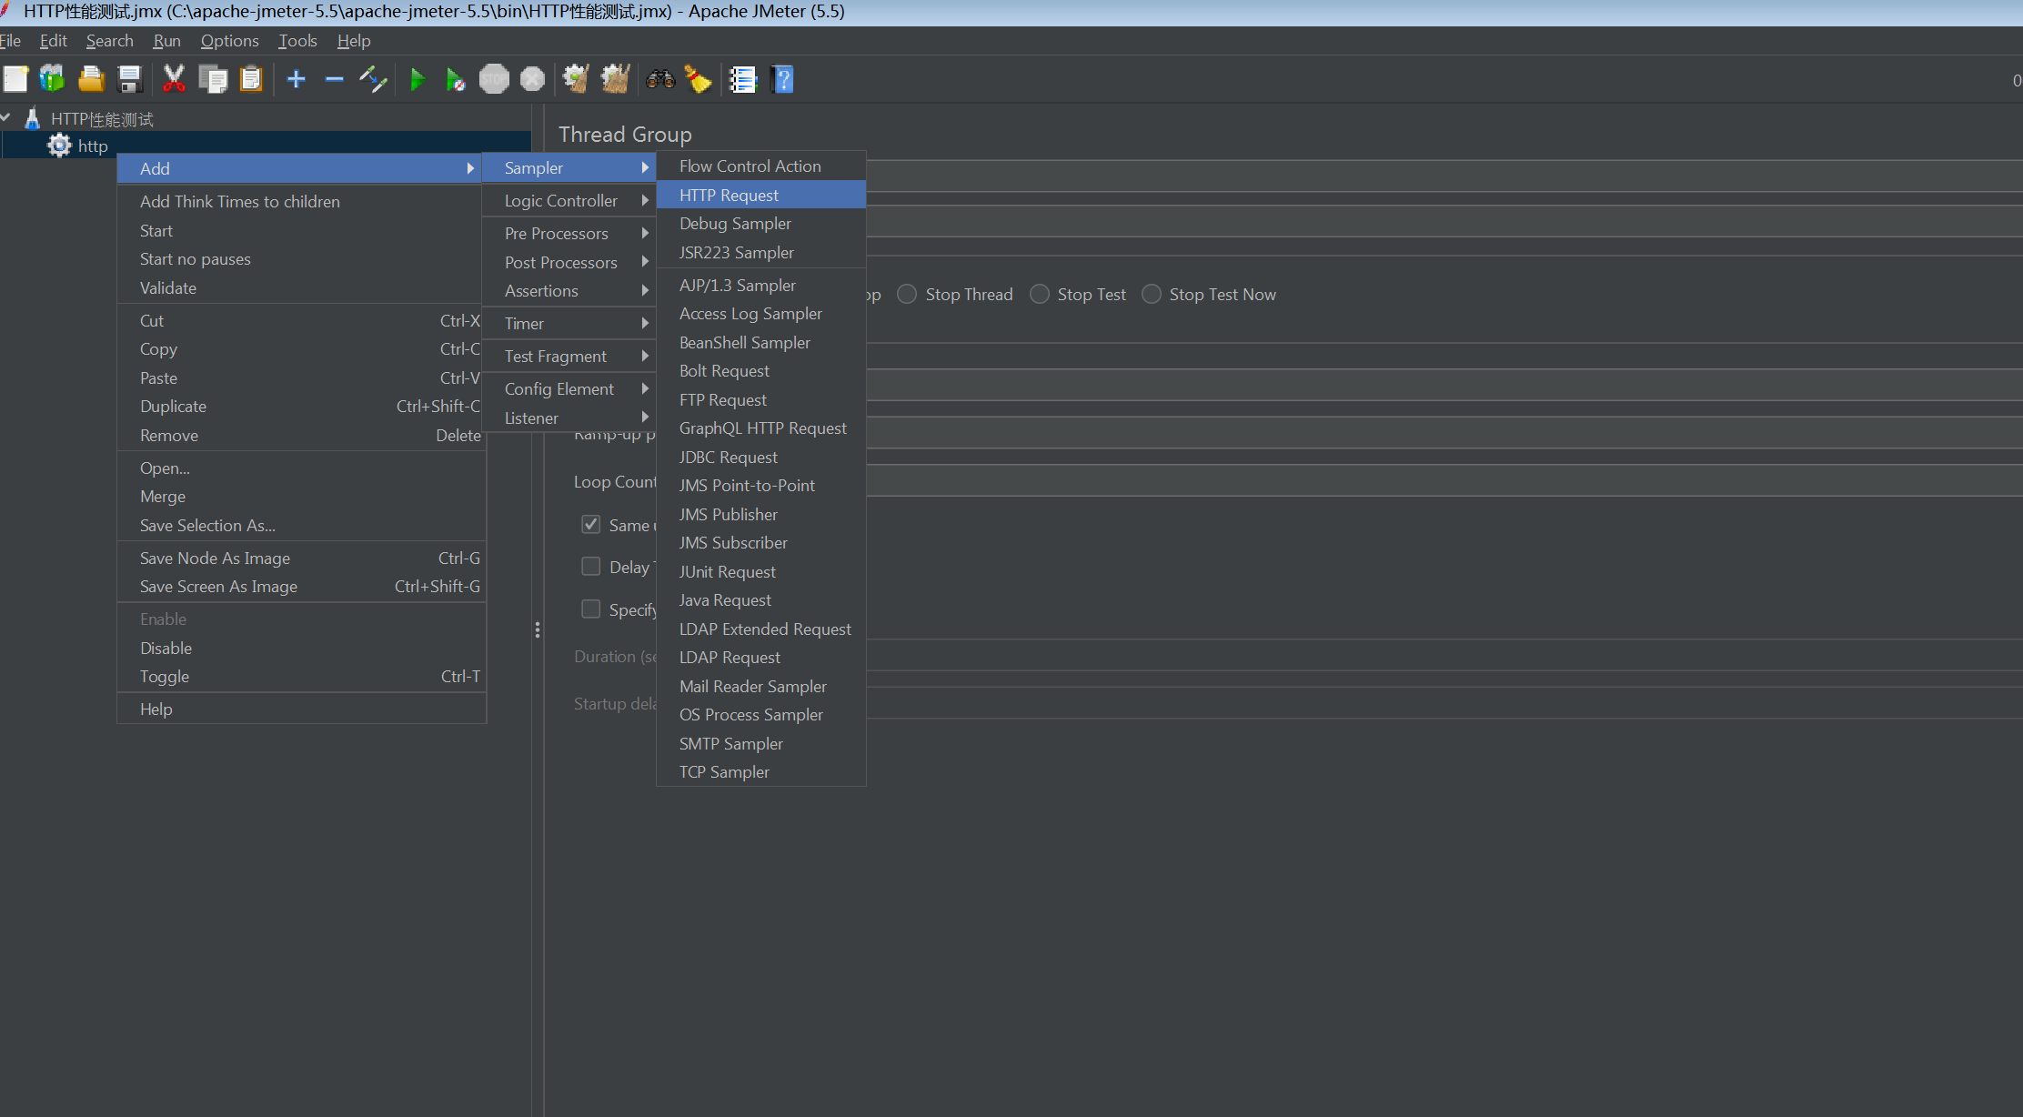Open the Tools menu
Image resolution: width=2023 pixels, height=1117 pixels.
(297, 41)
